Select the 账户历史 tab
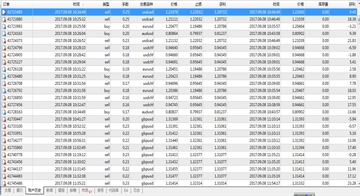 pyautogui.click(x=34, y=191)
